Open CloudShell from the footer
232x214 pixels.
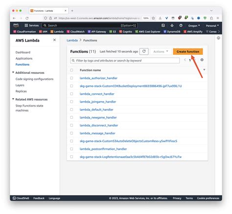click(x=21, y=198)
